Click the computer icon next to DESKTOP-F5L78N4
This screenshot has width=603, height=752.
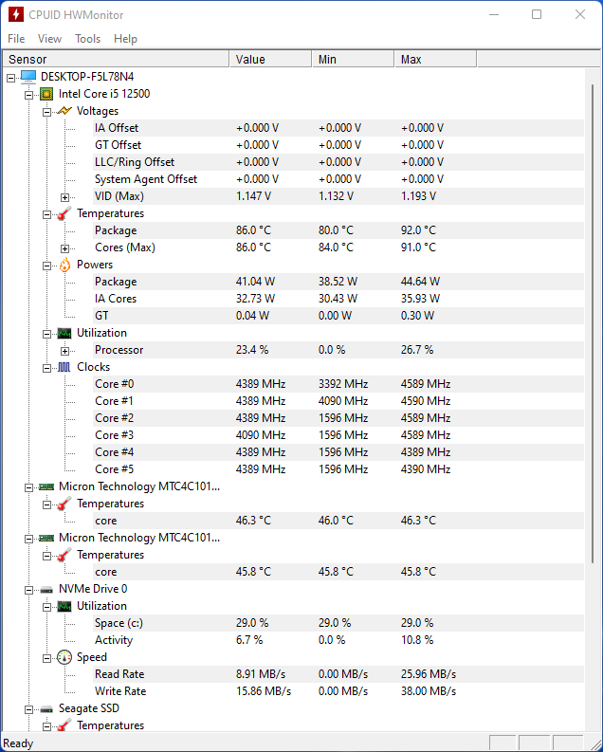tap(28, 76)
